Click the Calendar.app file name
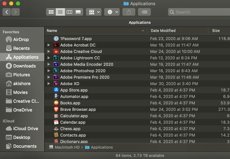This screenshot has height=159, width=230. [x=73, y=122]
